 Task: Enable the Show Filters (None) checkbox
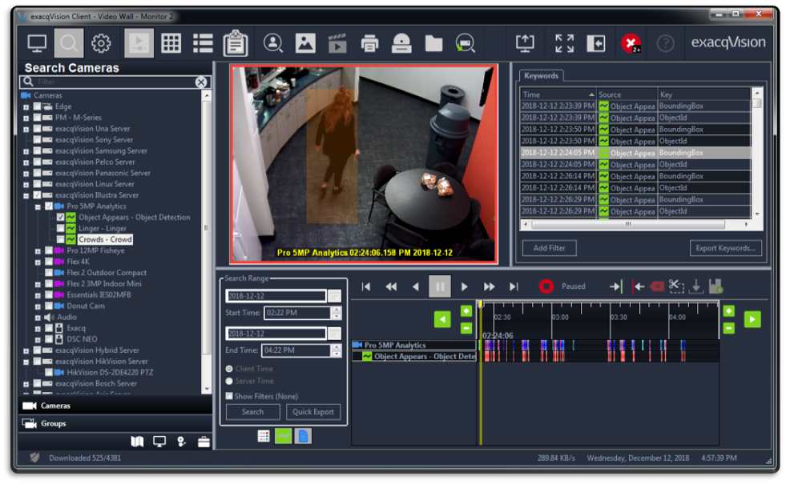click(x=229, y=396)
